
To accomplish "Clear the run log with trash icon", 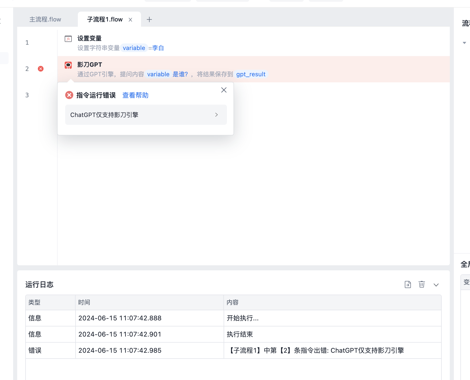I will (x=421, y=284).
